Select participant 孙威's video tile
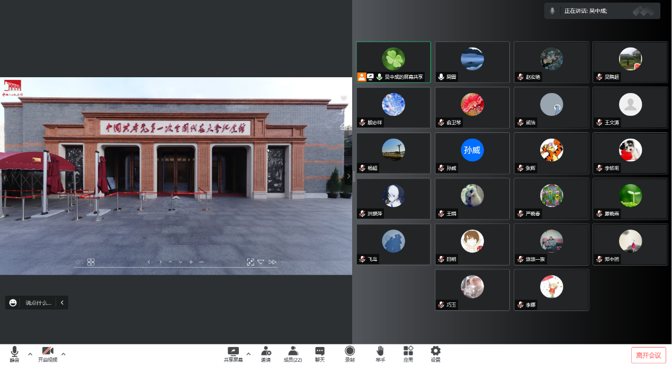 point(472,153)
